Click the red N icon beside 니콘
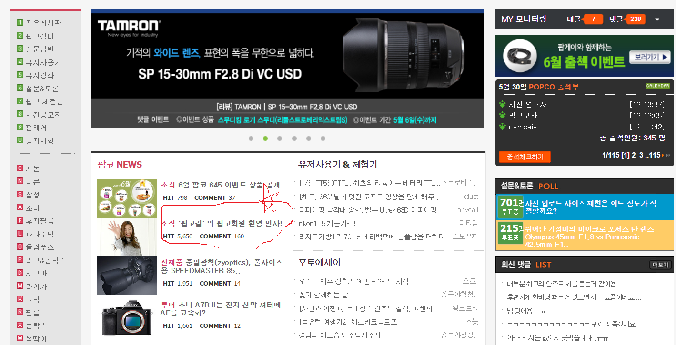The image size is (676, 345). [20, 181]
